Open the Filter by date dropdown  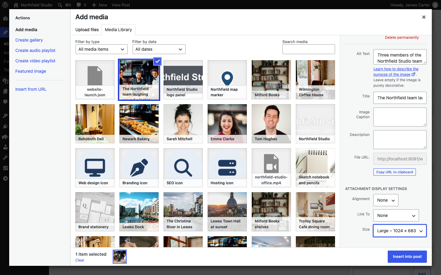159,49
